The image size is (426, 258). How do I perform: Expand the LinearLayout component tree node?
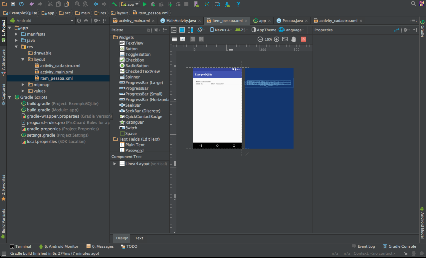pyautogui.click(x=115, y=164)
